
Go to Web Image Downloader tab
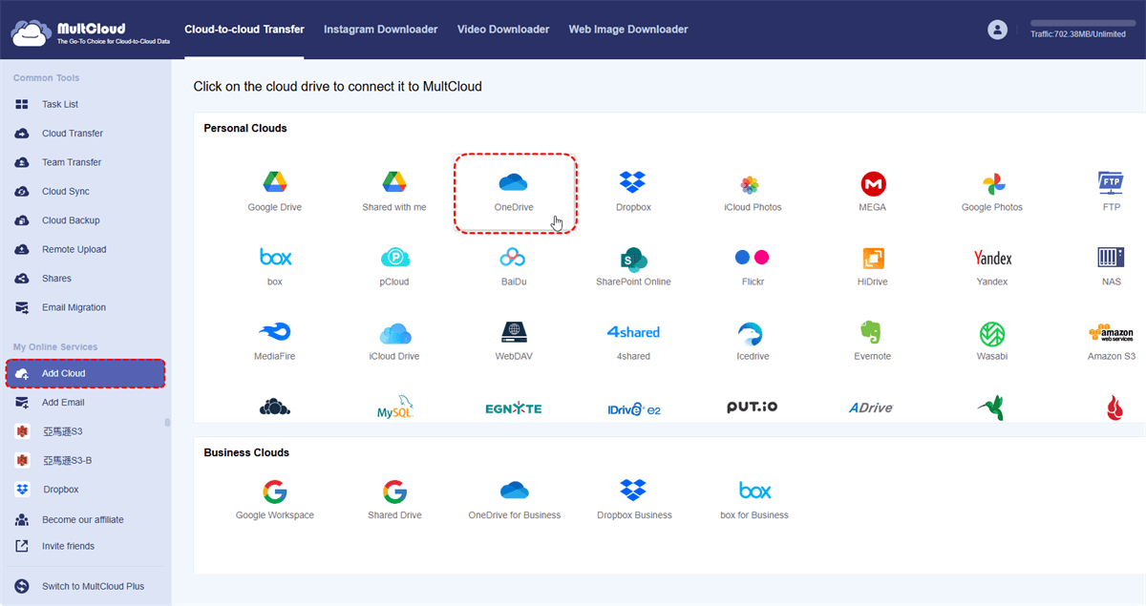click(628, 30)
